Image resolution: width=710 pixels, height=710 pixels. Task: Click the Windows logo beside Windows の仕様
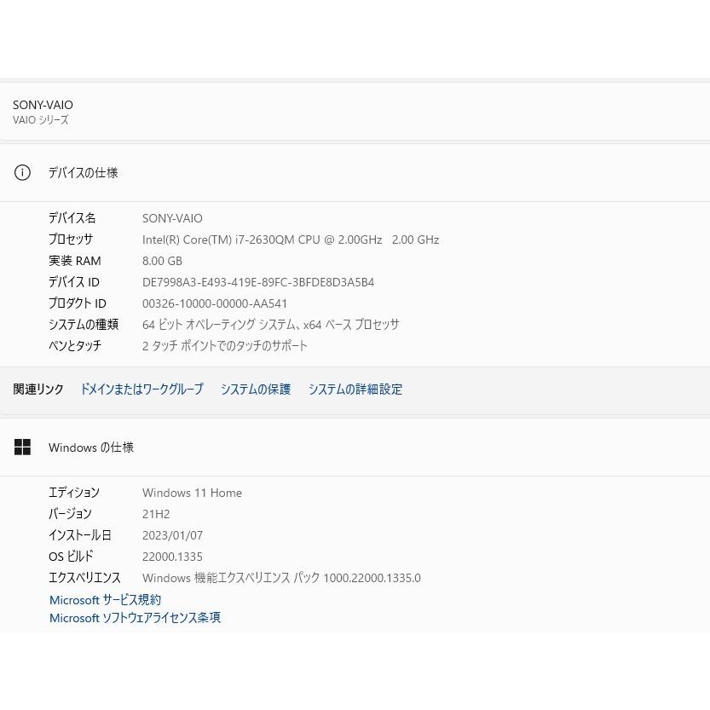tap(22, 447)
